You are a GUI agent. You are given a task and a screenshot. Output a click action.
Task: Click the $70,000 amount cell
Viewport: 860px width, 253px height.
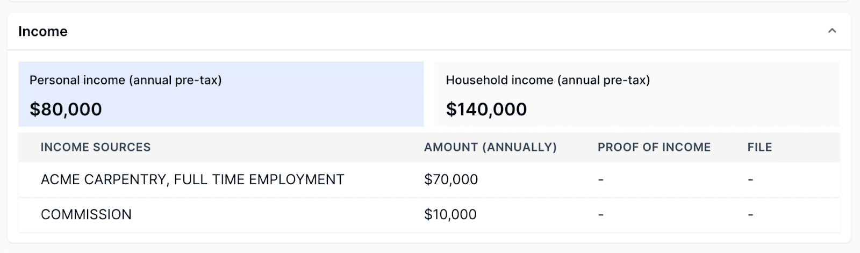[x=451, y=179]
